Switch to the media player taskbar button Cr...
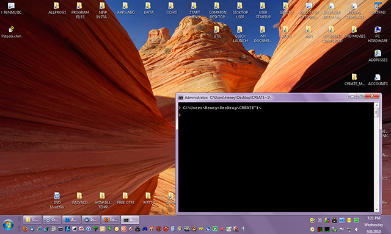The height and width of the screenshot is (234, 391). pyautogui.click(x=51, y=220)
